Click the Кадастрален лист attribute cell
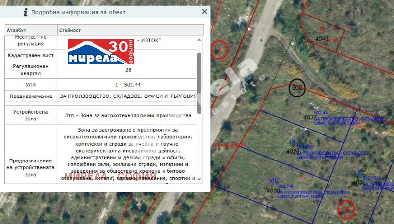394x224 pixels. pyautogui.click(x=31, y=56)
